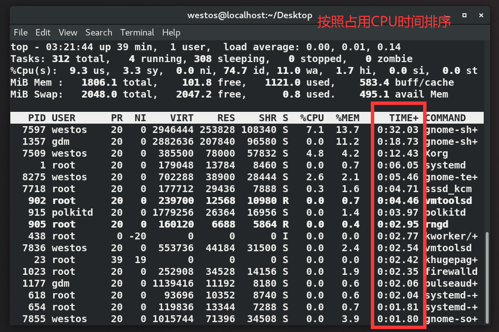499x332 pixels.
Task: Click the sssd_kcm command entry
Action: [x=449, y=189]
